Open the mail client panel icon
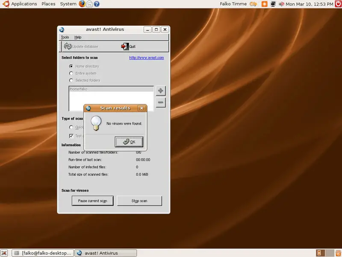The image size is (342, 257). pyautogui.click(x=89, y=4)
